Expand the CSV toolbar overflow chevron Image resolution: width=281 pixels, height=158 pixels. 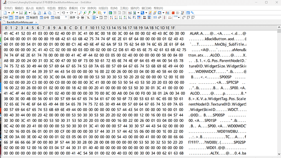tap(66, 17)
